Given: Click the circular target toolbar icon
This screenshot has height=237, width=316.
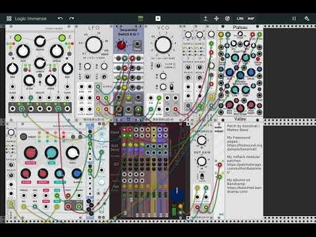Looking at the screenshot, I should click(227, 18).
